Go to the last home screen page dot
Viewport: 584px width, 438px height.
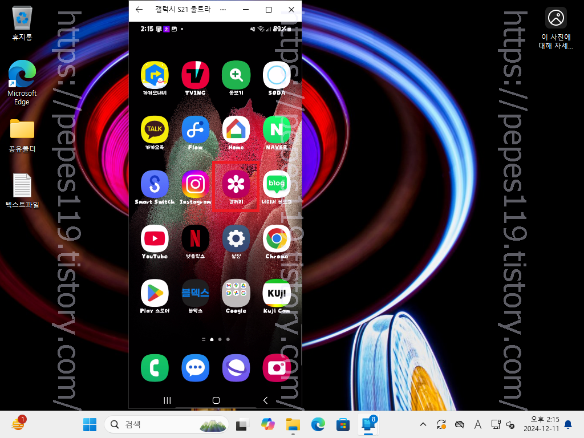click(228, 339)
